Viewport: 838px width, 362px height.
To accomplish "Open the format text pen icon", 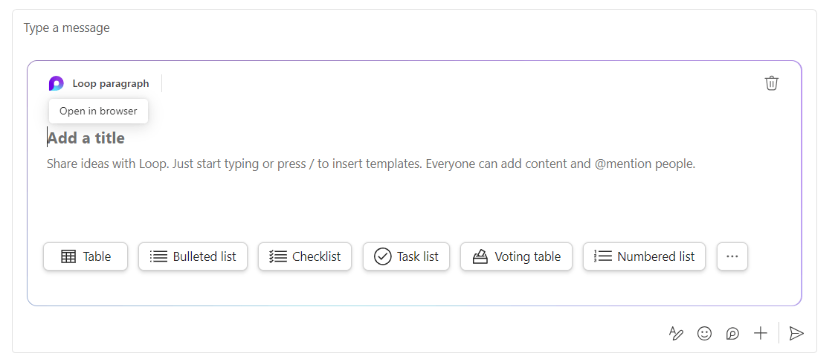I will 676,334.
